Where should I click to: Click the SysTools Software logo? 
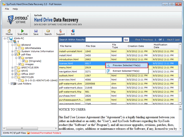pos(18,20)
